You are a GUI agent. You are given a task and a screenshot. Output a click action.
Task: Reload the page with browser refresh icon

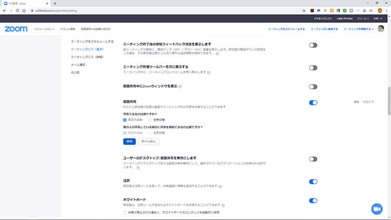[23, 10]
